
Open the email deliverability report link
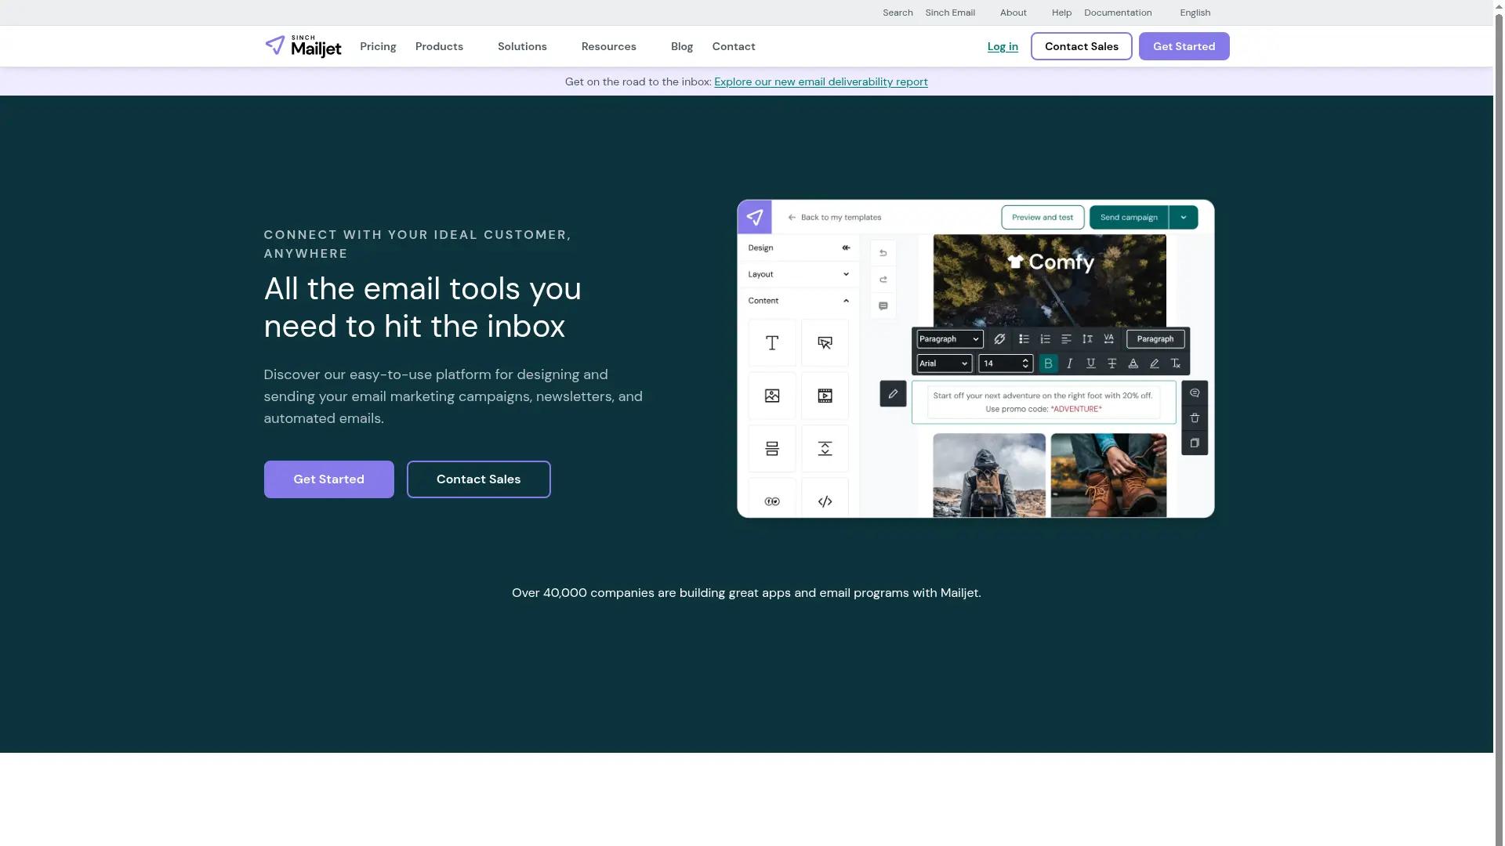820,81
